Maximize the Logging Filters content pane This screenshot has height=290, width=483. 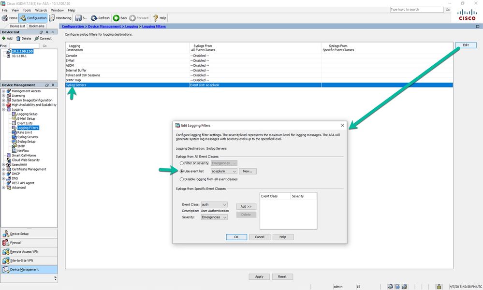click(x=478, y=27)
